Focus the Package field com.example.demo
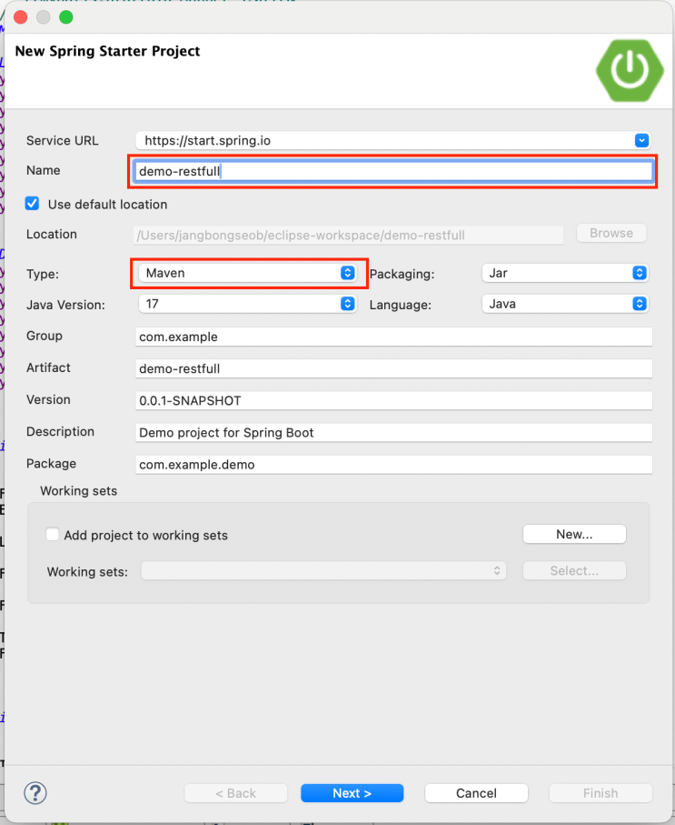This screenshot has height=825, width=675. click(393, 465)
